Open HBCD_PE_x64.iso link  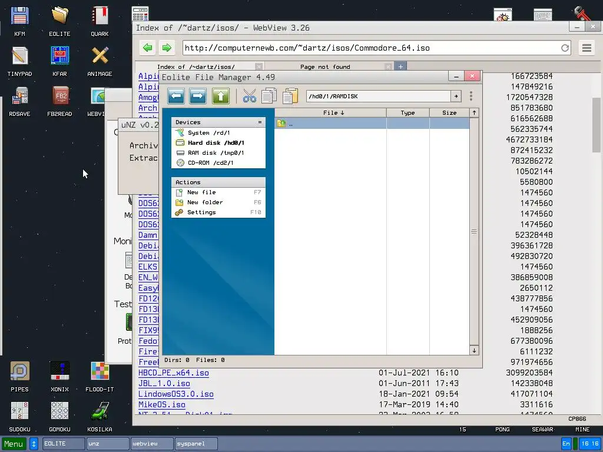coord(174,373)
